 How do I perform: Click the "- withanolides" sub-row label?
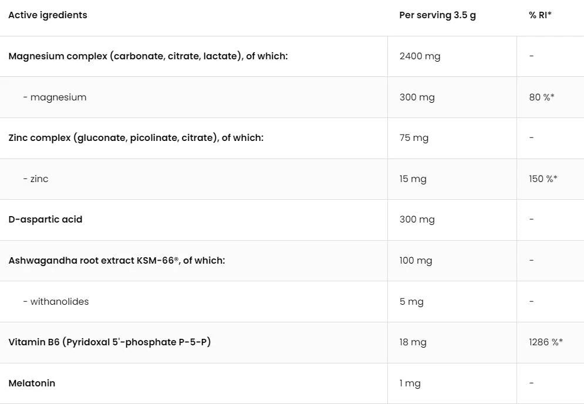[x=56, y=302]
